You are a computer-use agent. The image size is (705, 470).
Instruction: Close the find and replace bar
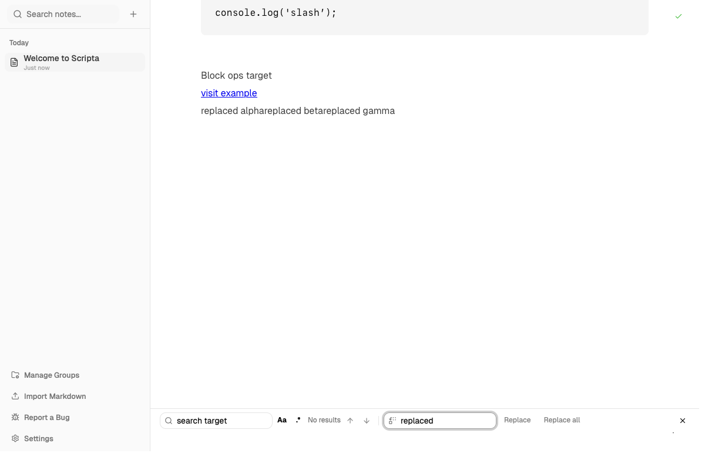683,421
